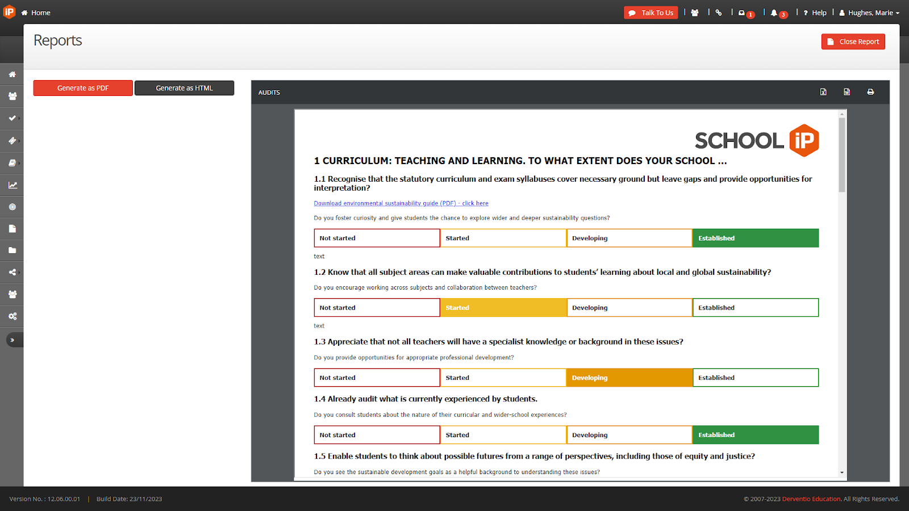The image size is (909, 511).
Task: Export the audit report to Word
Action: coord(847,92)
